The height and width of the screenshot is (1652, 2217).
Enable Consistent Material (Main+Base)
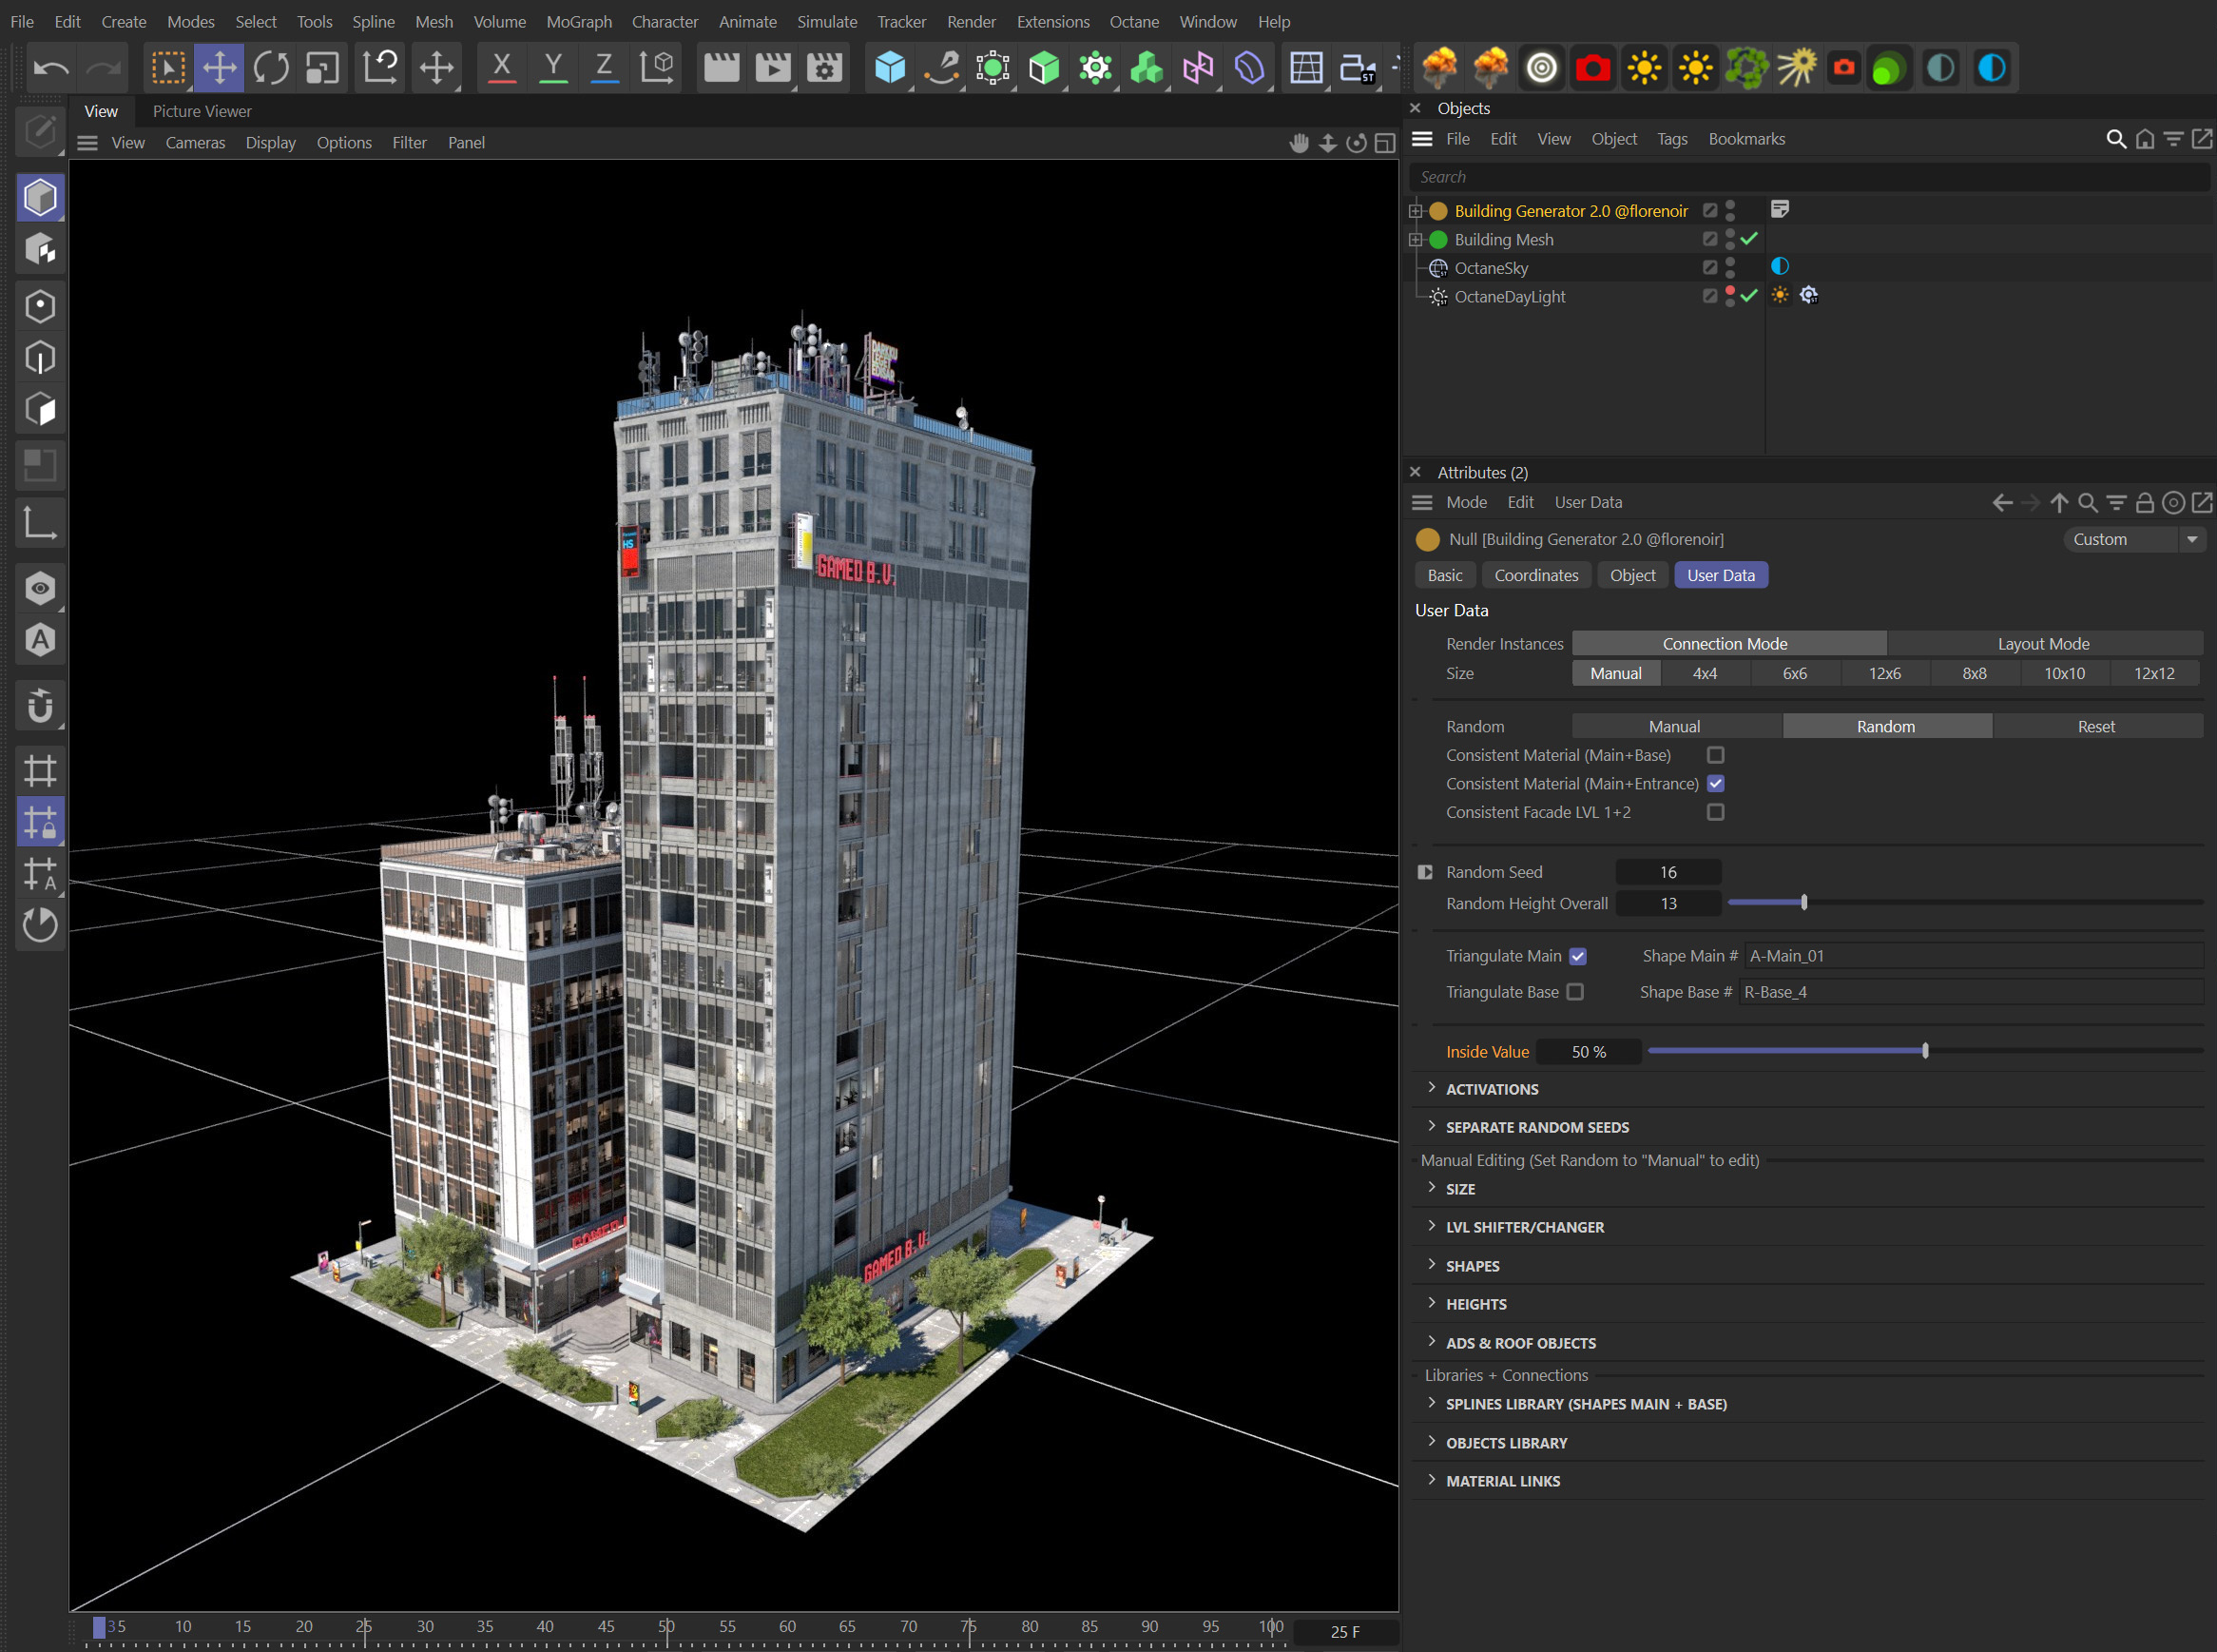1716,755
